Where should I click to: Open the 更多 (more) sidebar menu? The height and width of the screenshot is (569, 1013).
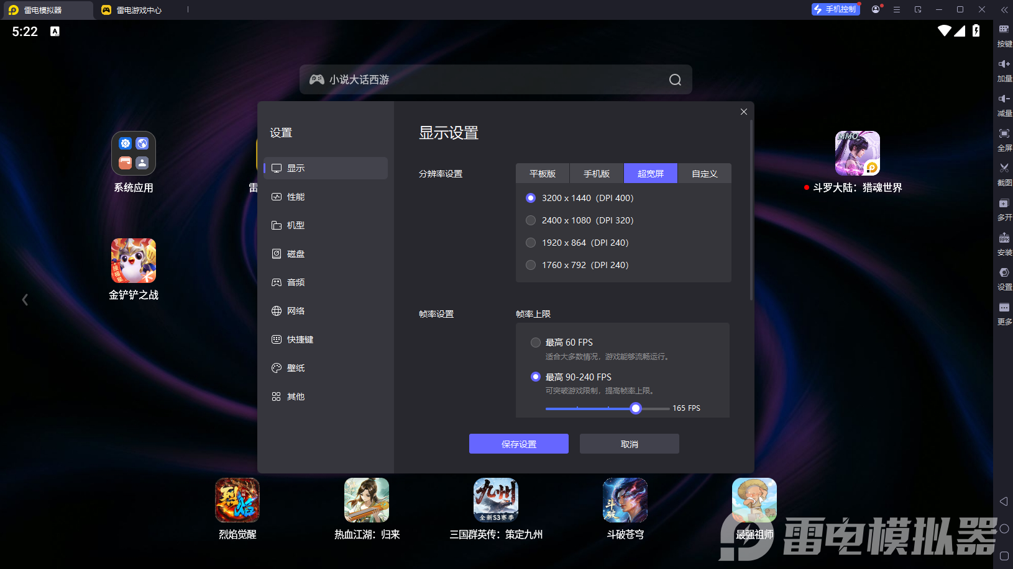[1004, 308]
